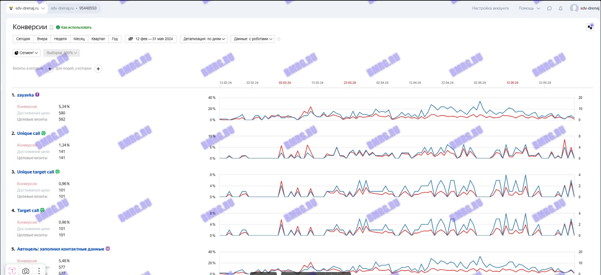Add a visit condition with the plus button
This screenshot has width=601, height=275.
coord(50,69)
